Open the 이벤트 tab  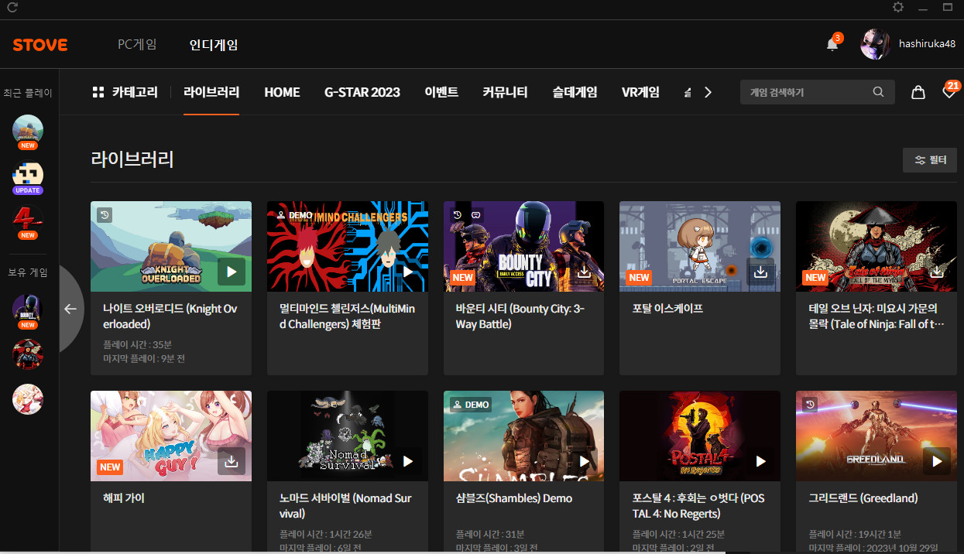coord(441,92)
